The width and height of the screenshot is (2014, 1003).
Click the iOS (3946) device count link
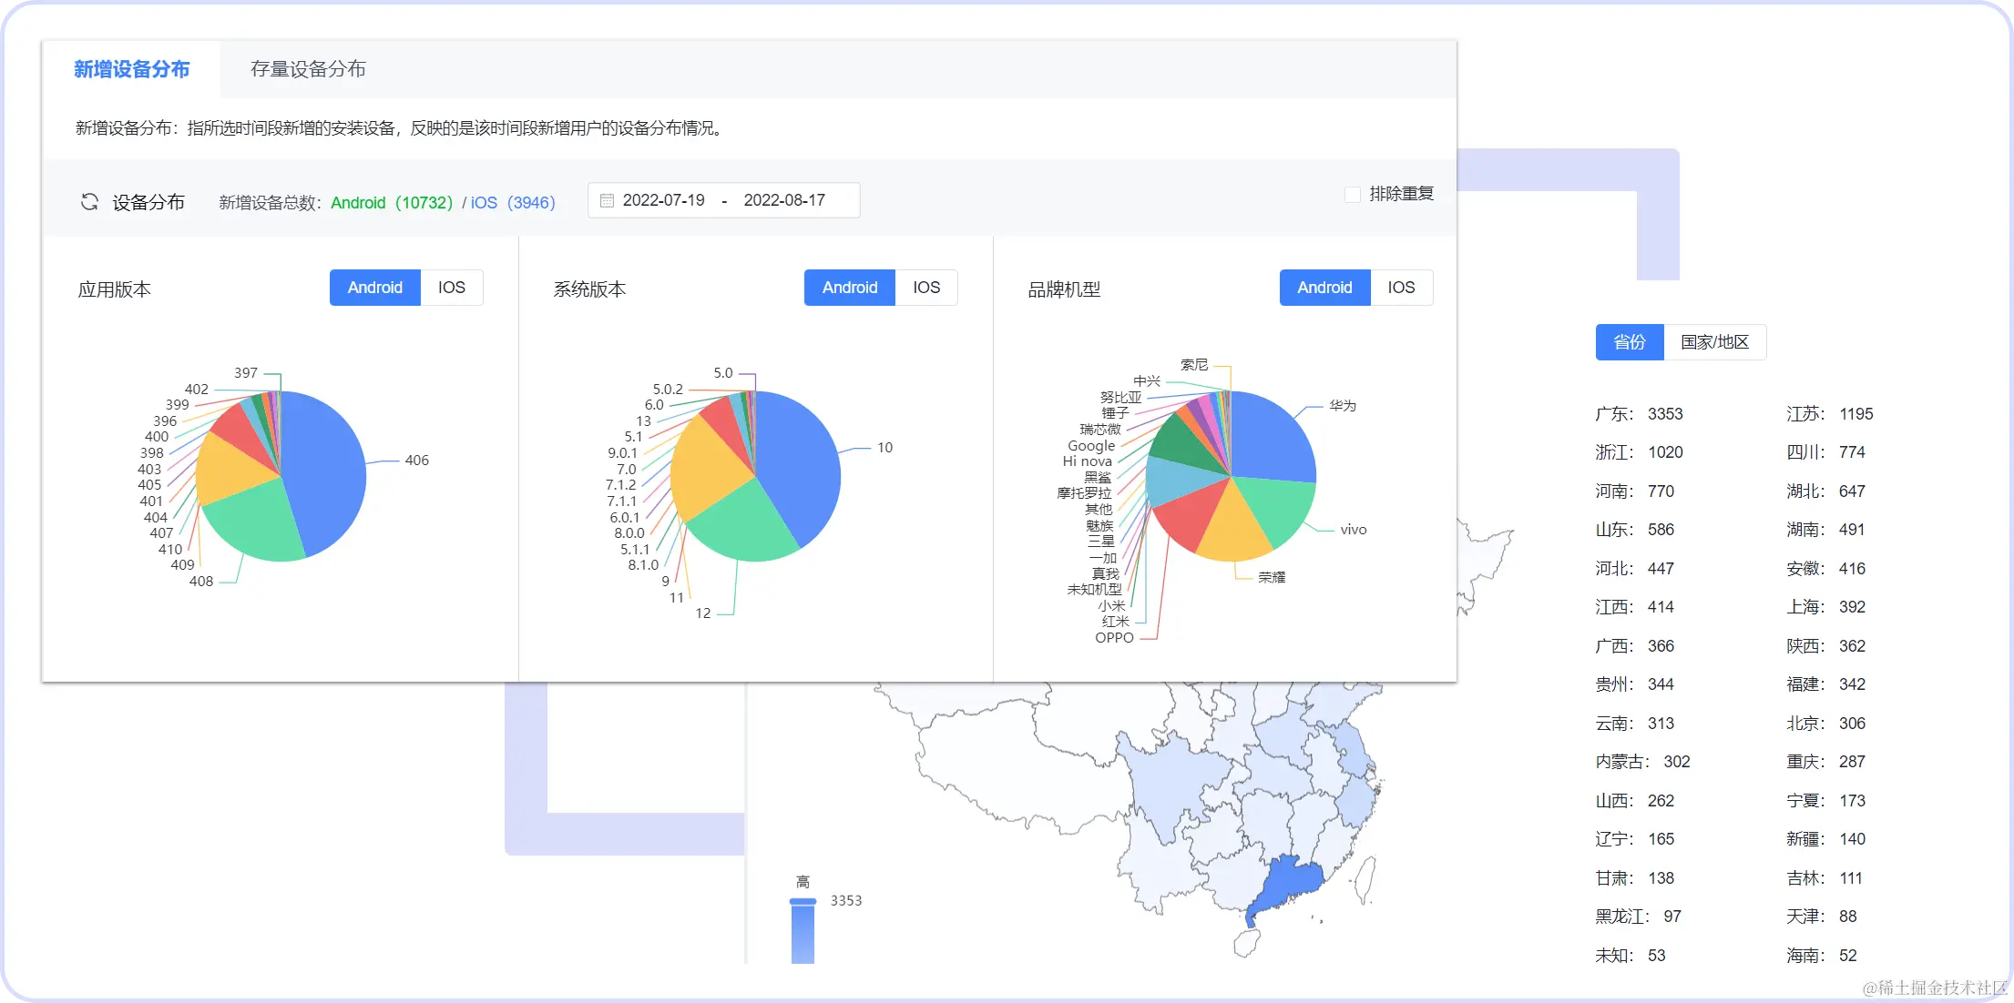point(512,203)
